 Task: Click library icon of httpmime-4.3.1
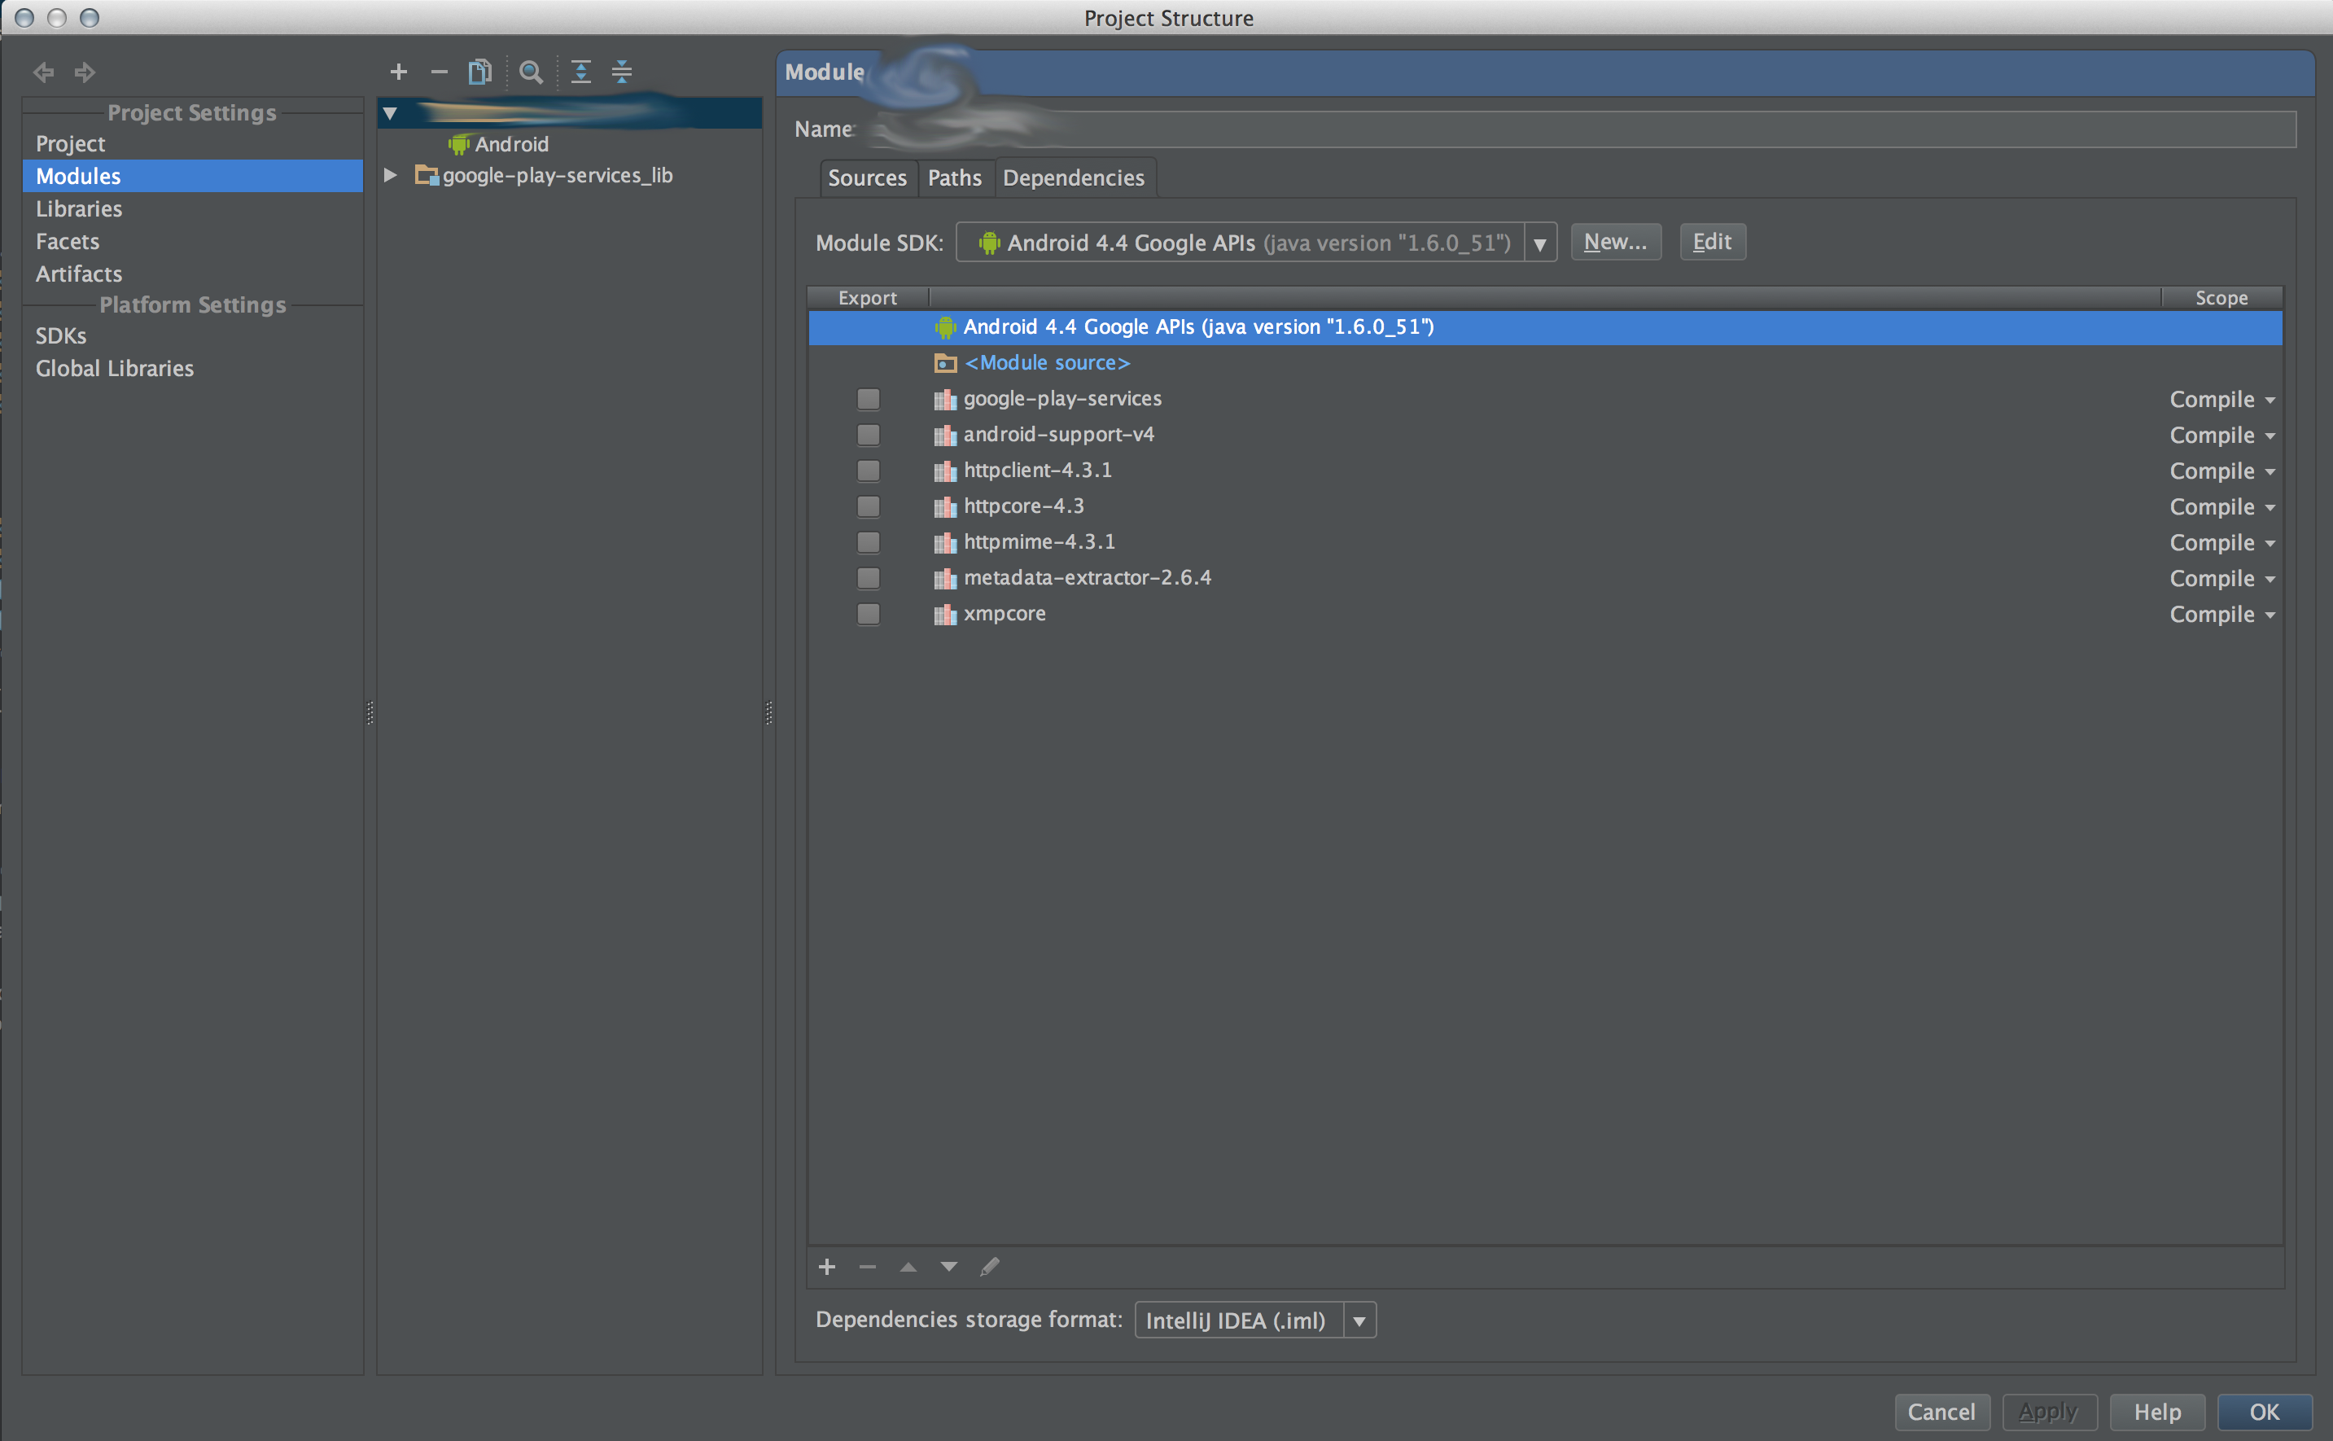[x=945, y=543]
